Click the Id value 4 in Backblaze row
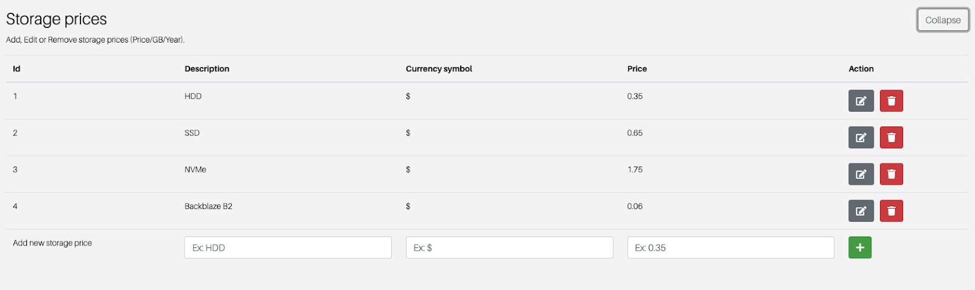 click(x=15, y=206)
